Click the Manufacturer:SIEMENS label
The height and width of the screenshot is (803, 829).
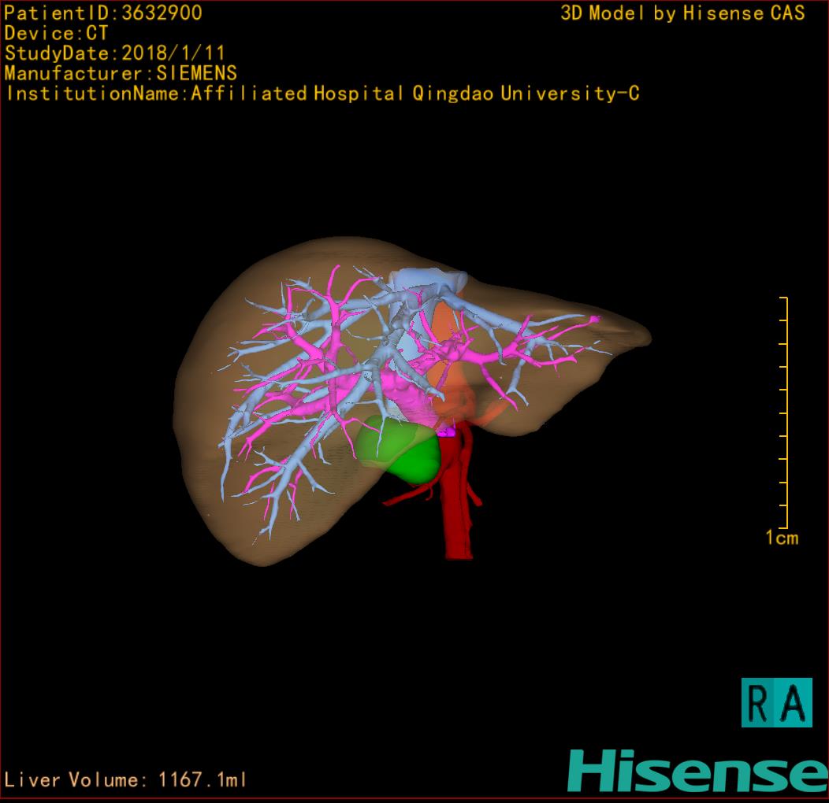[121, 73]
